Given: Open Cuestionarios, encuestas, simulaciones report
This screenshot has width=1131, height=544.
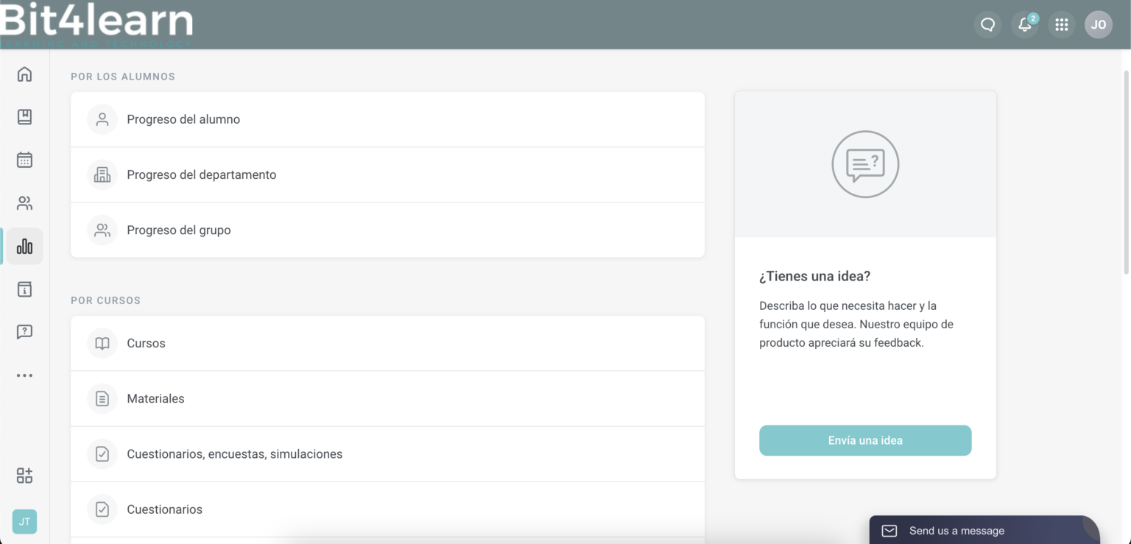Looking at the screenshot, I should click(387, 454).
